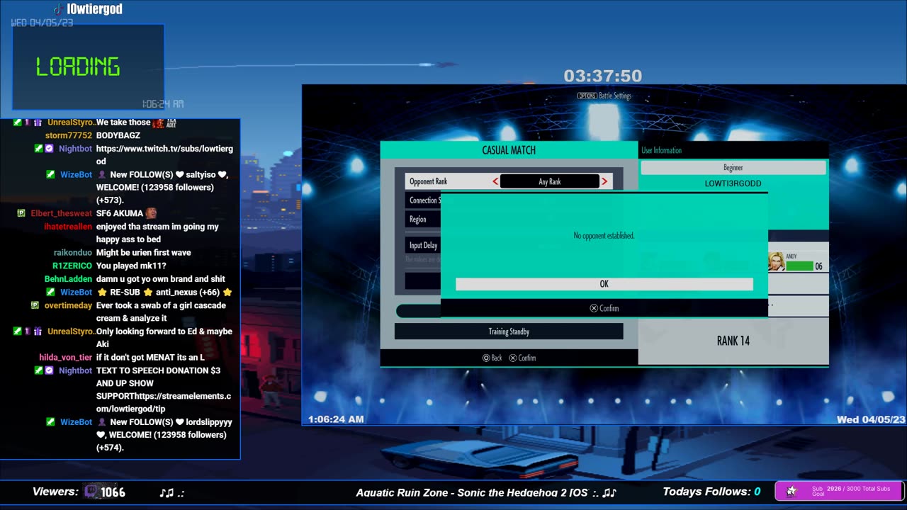The image size is (907, 510).
Task: Click the music notes icon after viewer count
Action: [167, 492]
